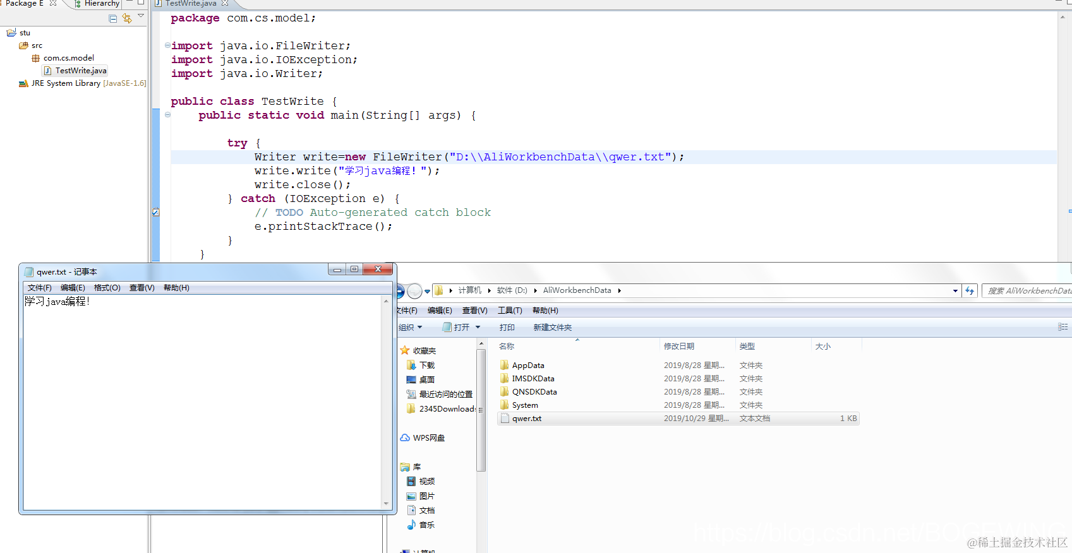Click the Explorer search box
This screenshot has width=1072, height=553.
pos(1027,291)
